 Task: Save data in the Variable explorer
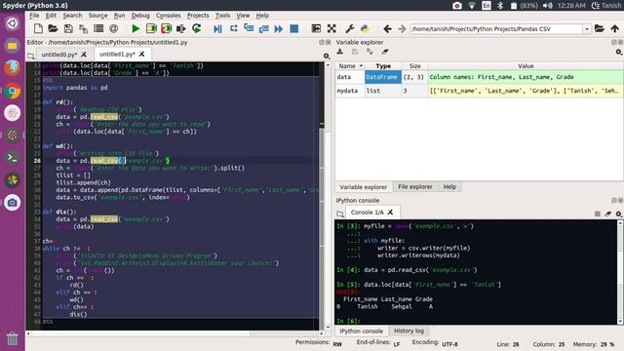(x=355, y=52)
